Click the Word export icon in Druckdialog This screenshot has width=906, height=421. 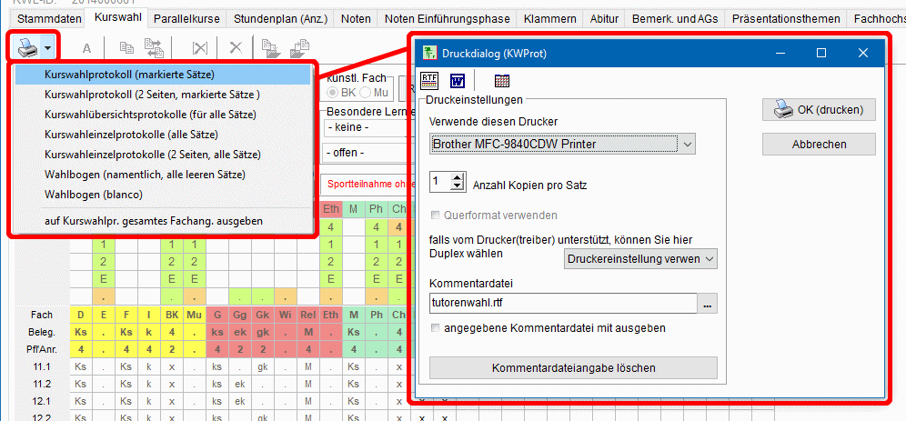(x=458, y=80)
